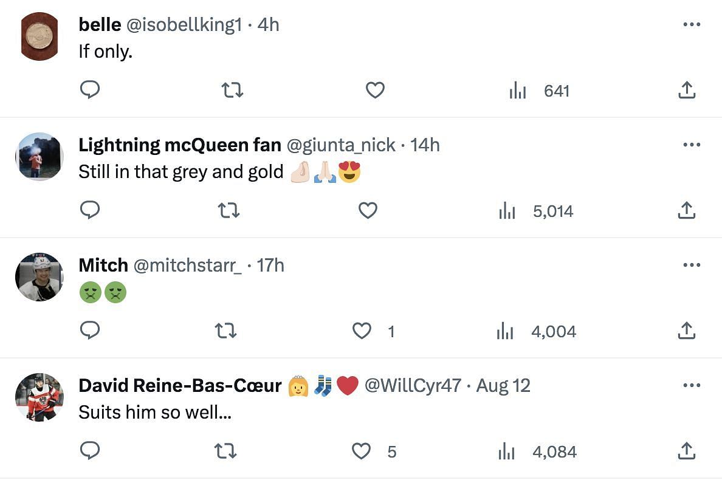The height and width of the screenshot is (480, 722).
Task: Open the @WillCyr47 profile handle
Action: point(412,386)
